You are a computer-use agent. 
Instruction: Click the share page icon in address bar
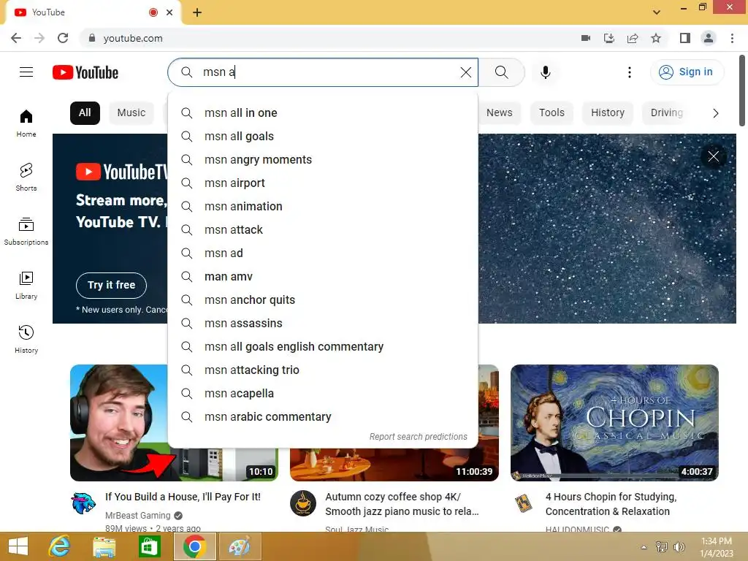click(x=633, y=38)
